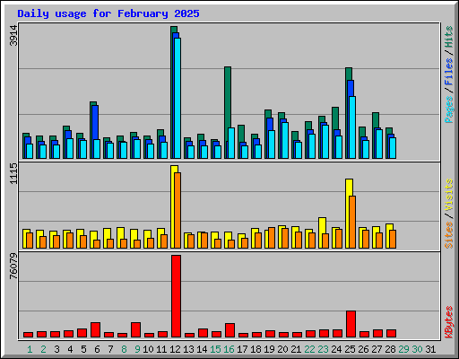This screenshot has height=359, width=459.
Task: Click day 19 on the date axis
Action: point(269,349)
